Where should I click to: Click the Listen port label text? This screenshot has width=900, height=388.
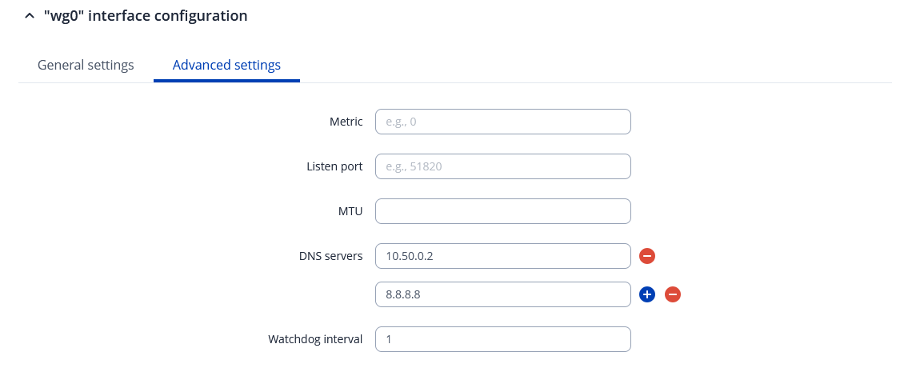point(334,166)
